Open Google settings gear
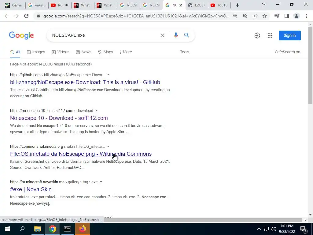The height and width of the screenshot is (235, 313). pos(257,35)
